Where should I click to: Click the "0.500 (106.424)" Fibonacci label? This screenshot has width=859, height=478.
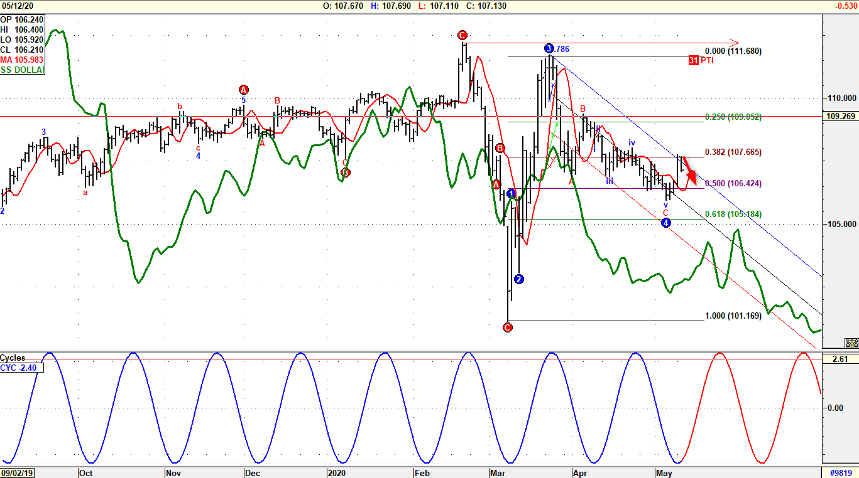733,183
